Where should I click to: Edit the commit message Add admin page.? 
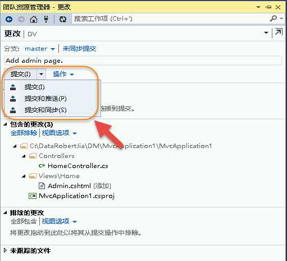(143, 60)
